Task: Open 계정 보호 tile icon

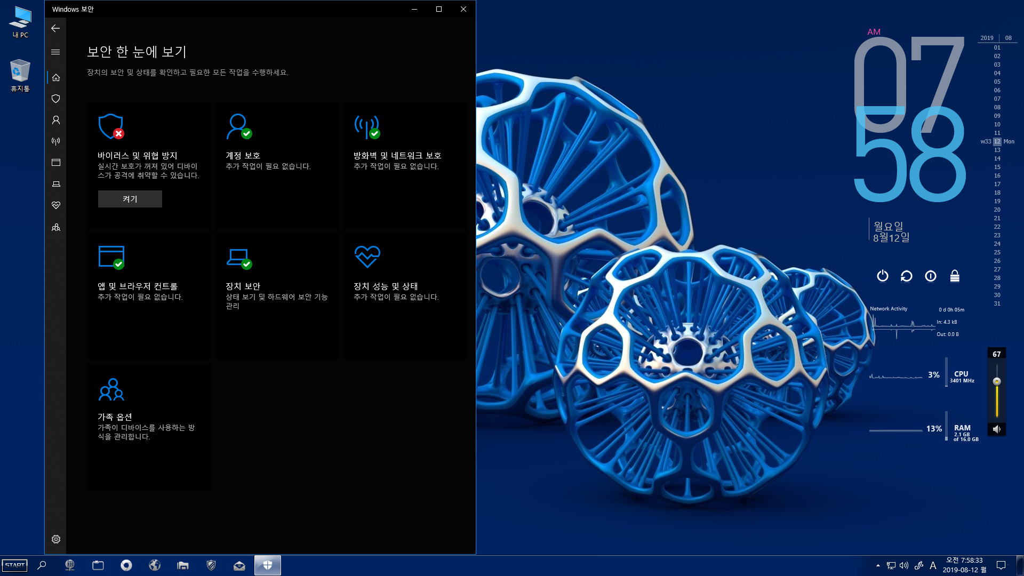Action: (x=239, y=126)
